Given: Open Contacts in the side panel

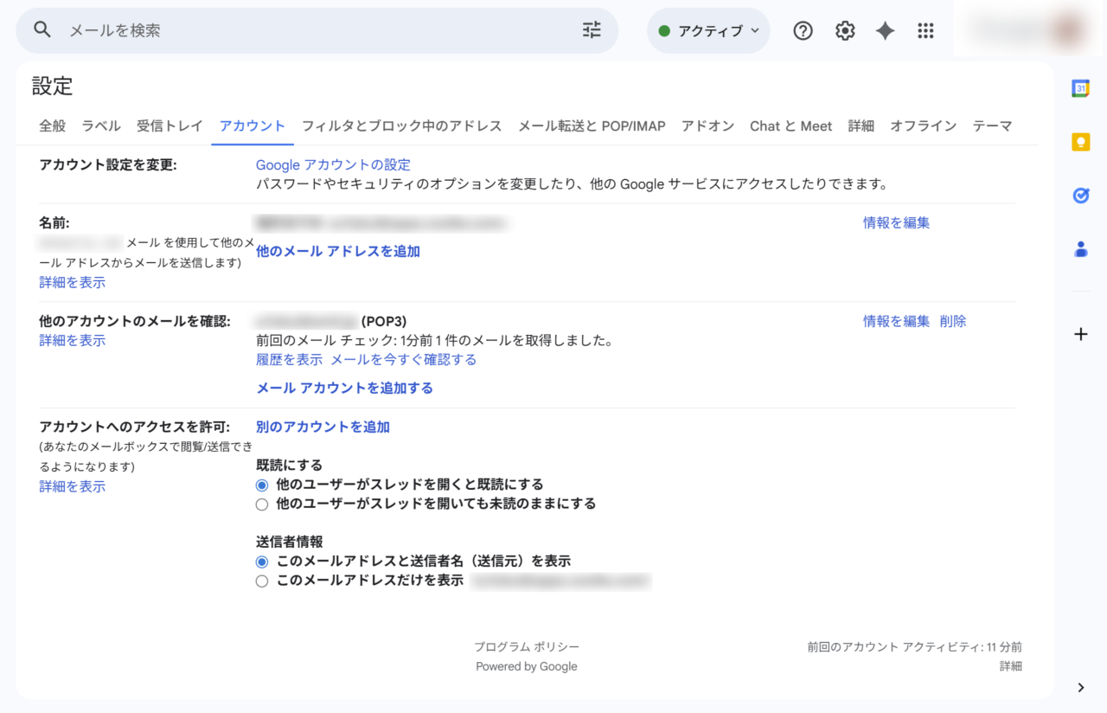Looking at the screenshot, I should point(1080,248).
